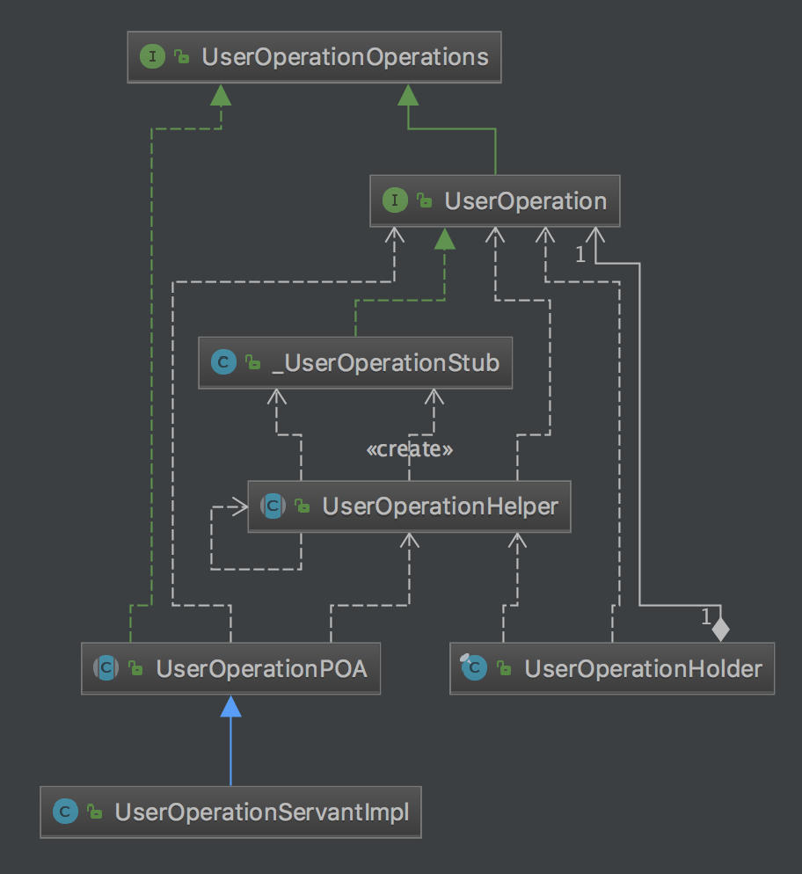Select the UserOperationPOA class node

click(230, 668)
